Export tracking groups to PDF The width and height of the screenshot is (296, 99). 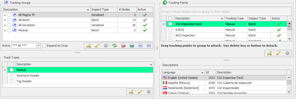pyautogui.click(x=123, y=46)
